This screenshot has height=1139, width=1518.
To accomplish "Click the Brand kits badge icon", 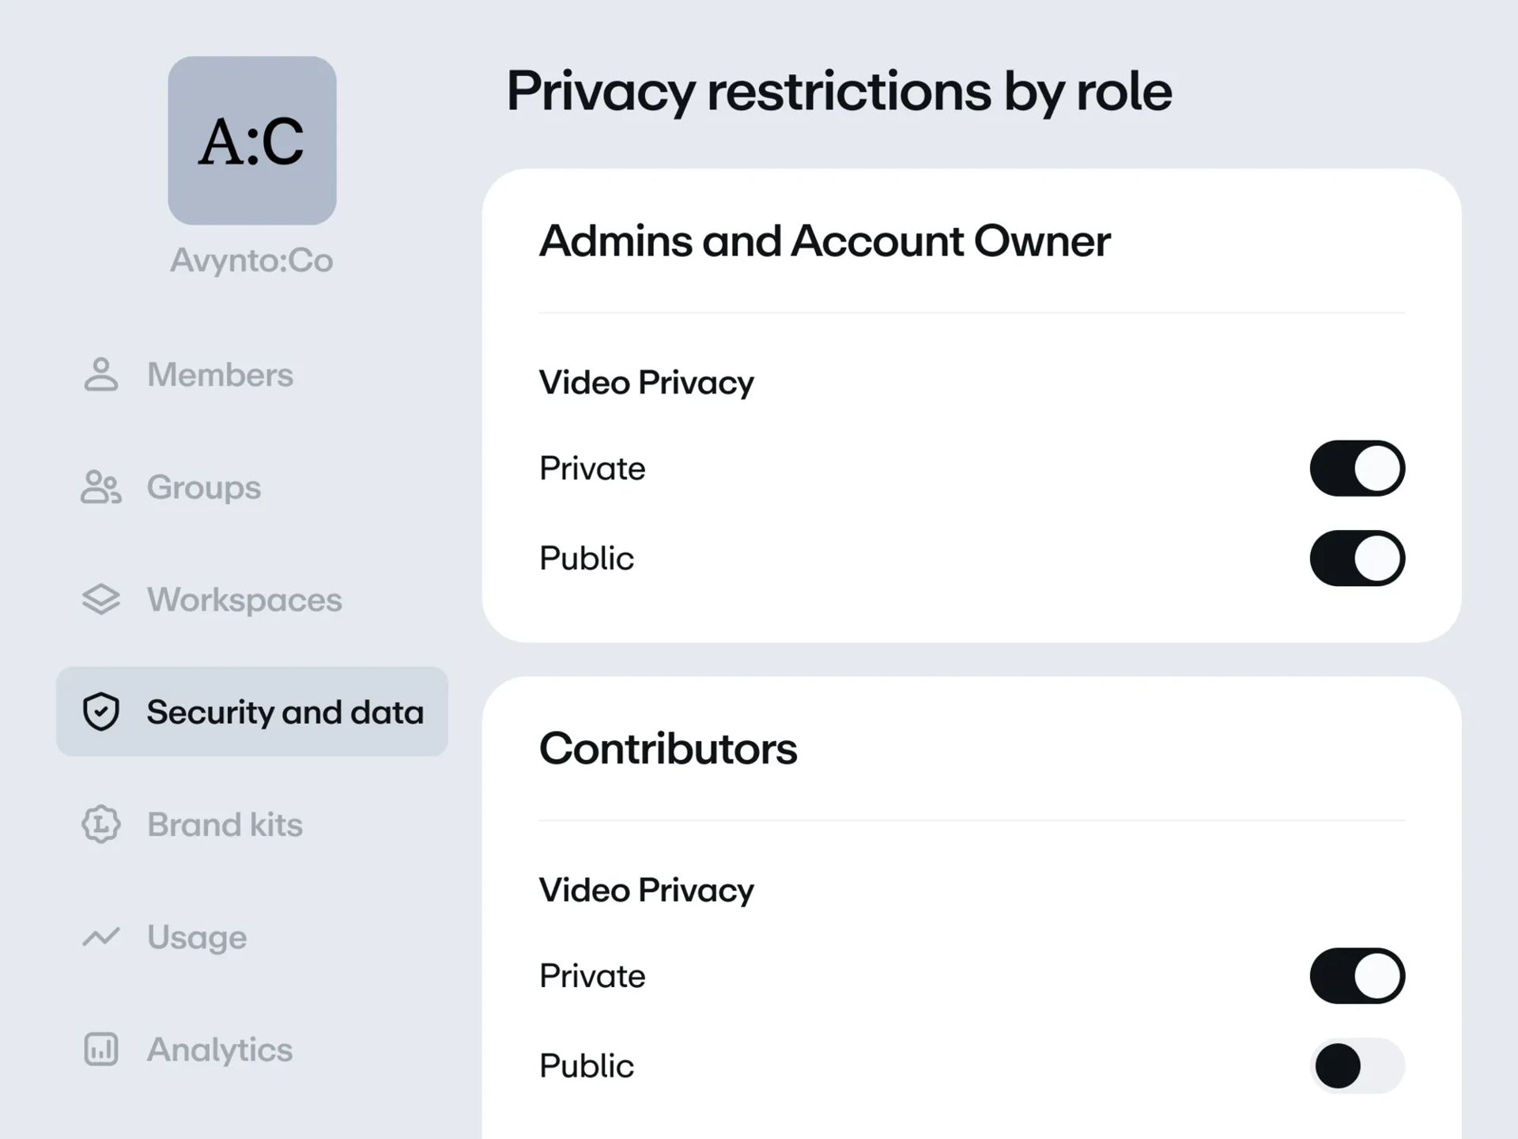I will pyautogui.click(x=101, y=824).
